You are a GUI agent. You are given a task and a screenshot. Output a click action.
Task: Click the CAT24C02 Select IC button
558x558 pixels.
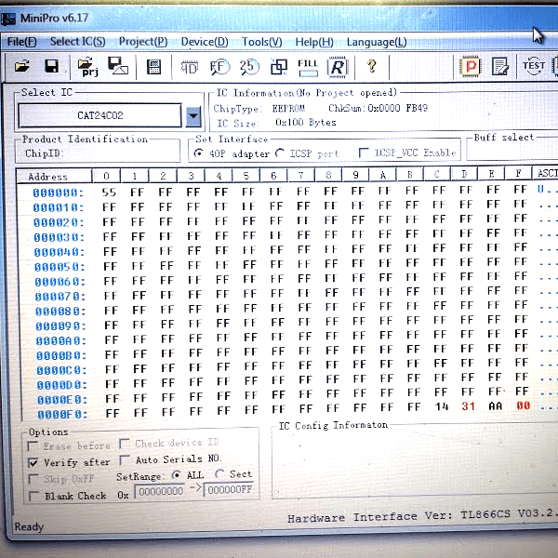point(100,116)
